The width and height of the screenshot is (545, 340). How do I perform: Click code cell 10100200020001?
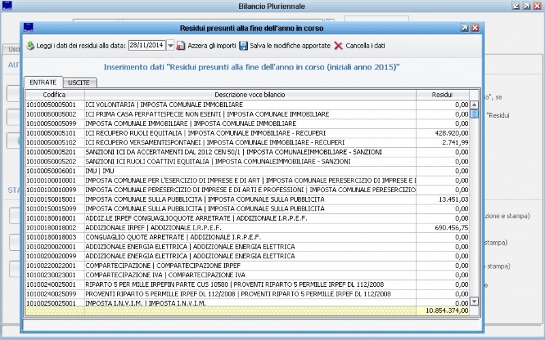pos(54,247)
